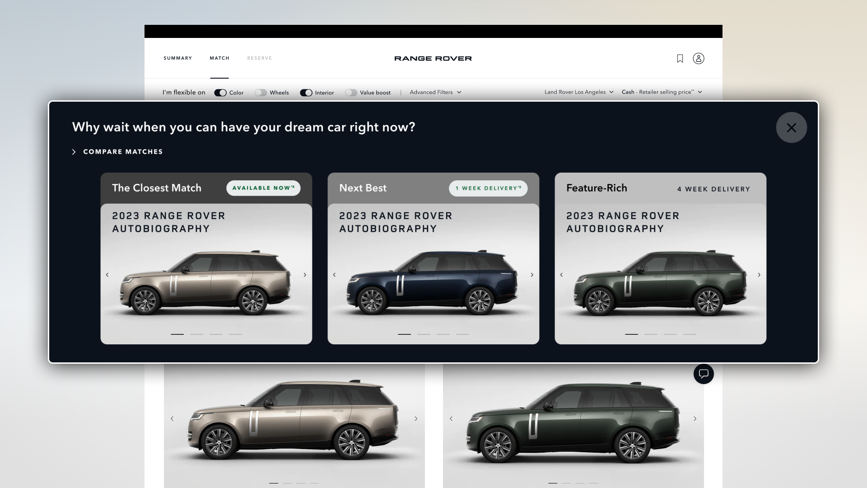Close the dream car overlay panel
This screenshot has width=867, height=488.
pos(791,127)
